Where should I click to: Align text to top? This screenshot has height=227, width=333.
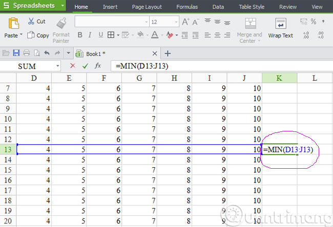coord(207,21)
